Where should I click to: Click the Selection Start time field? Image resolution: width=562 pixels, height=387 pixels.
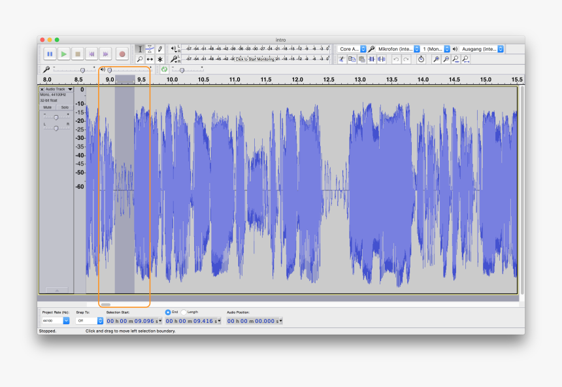pyautogui.click(x=134, y=321)
